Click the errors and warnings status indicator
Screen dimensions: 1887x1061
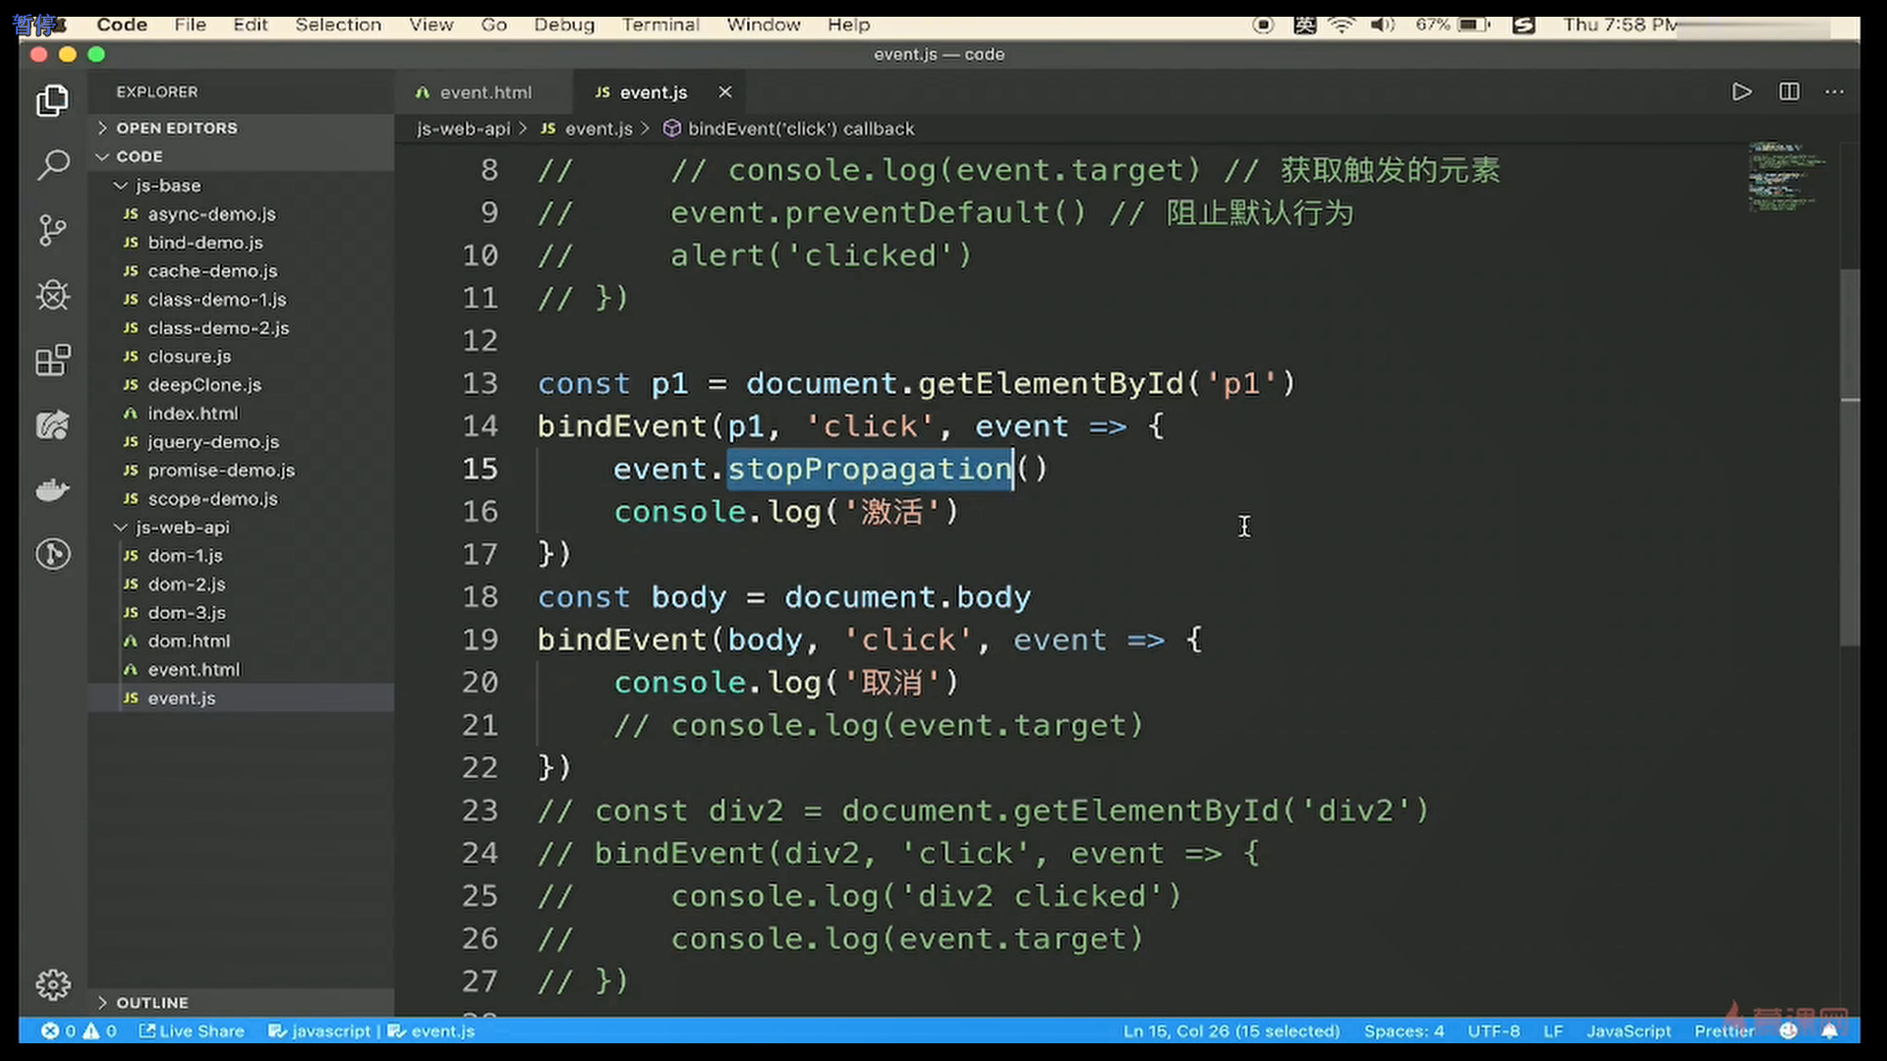pos(80,1031)
